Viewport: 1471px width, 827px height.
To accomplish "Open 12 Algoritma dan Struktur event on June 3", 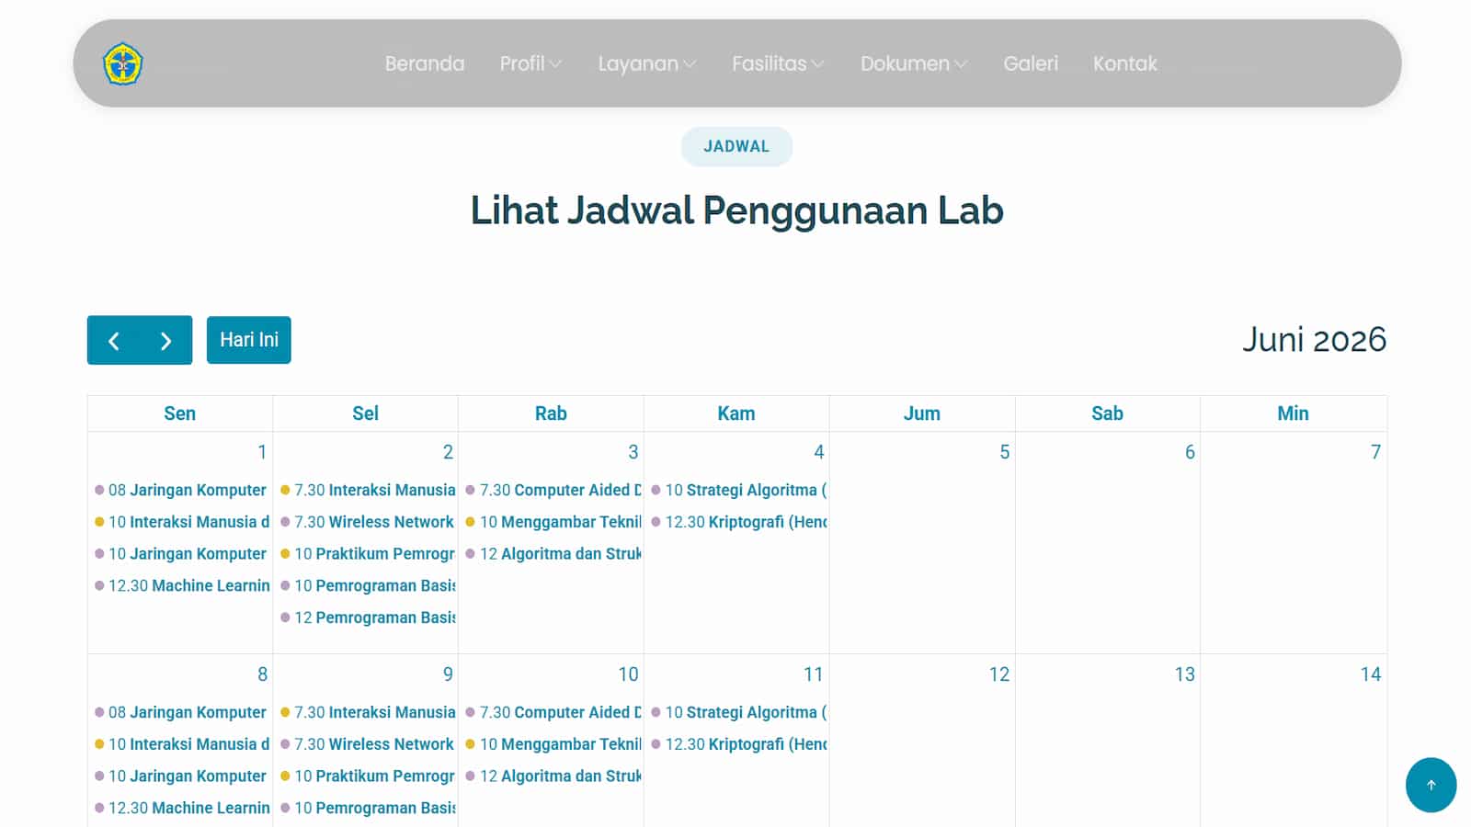I will 553,554.
